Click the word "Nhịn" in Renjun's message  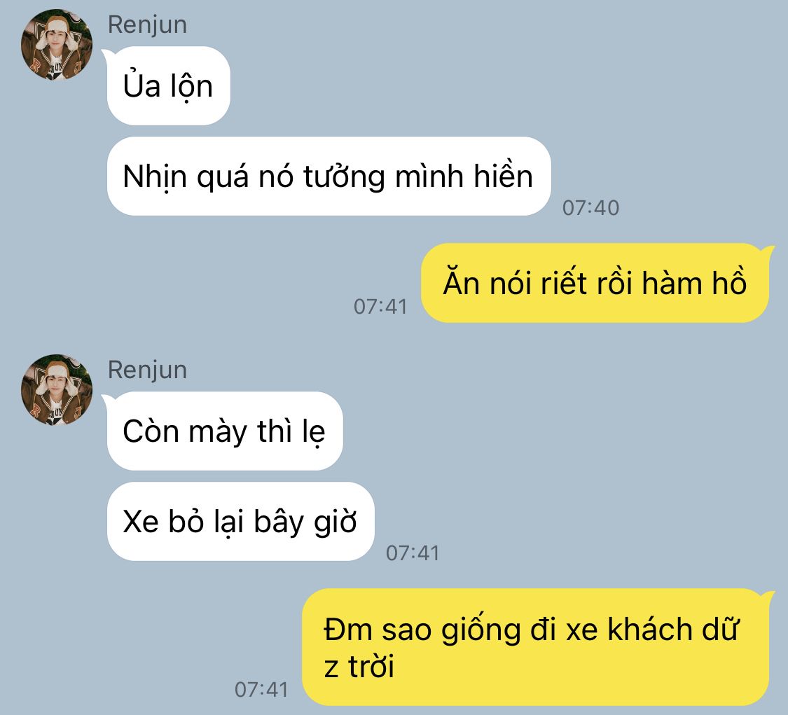coord(154,177)
